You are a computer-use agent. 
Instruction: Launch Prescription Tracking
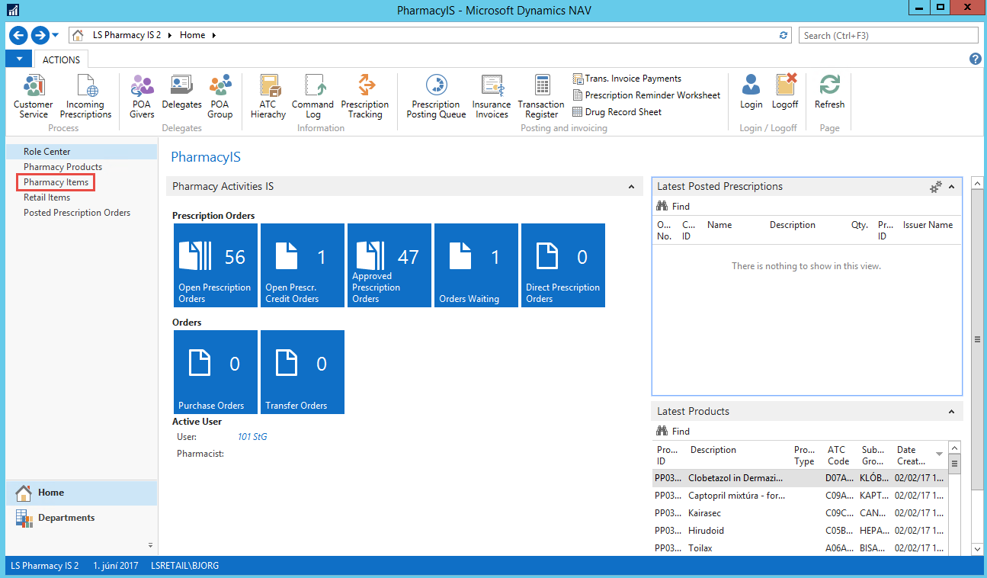coord(364,97)
